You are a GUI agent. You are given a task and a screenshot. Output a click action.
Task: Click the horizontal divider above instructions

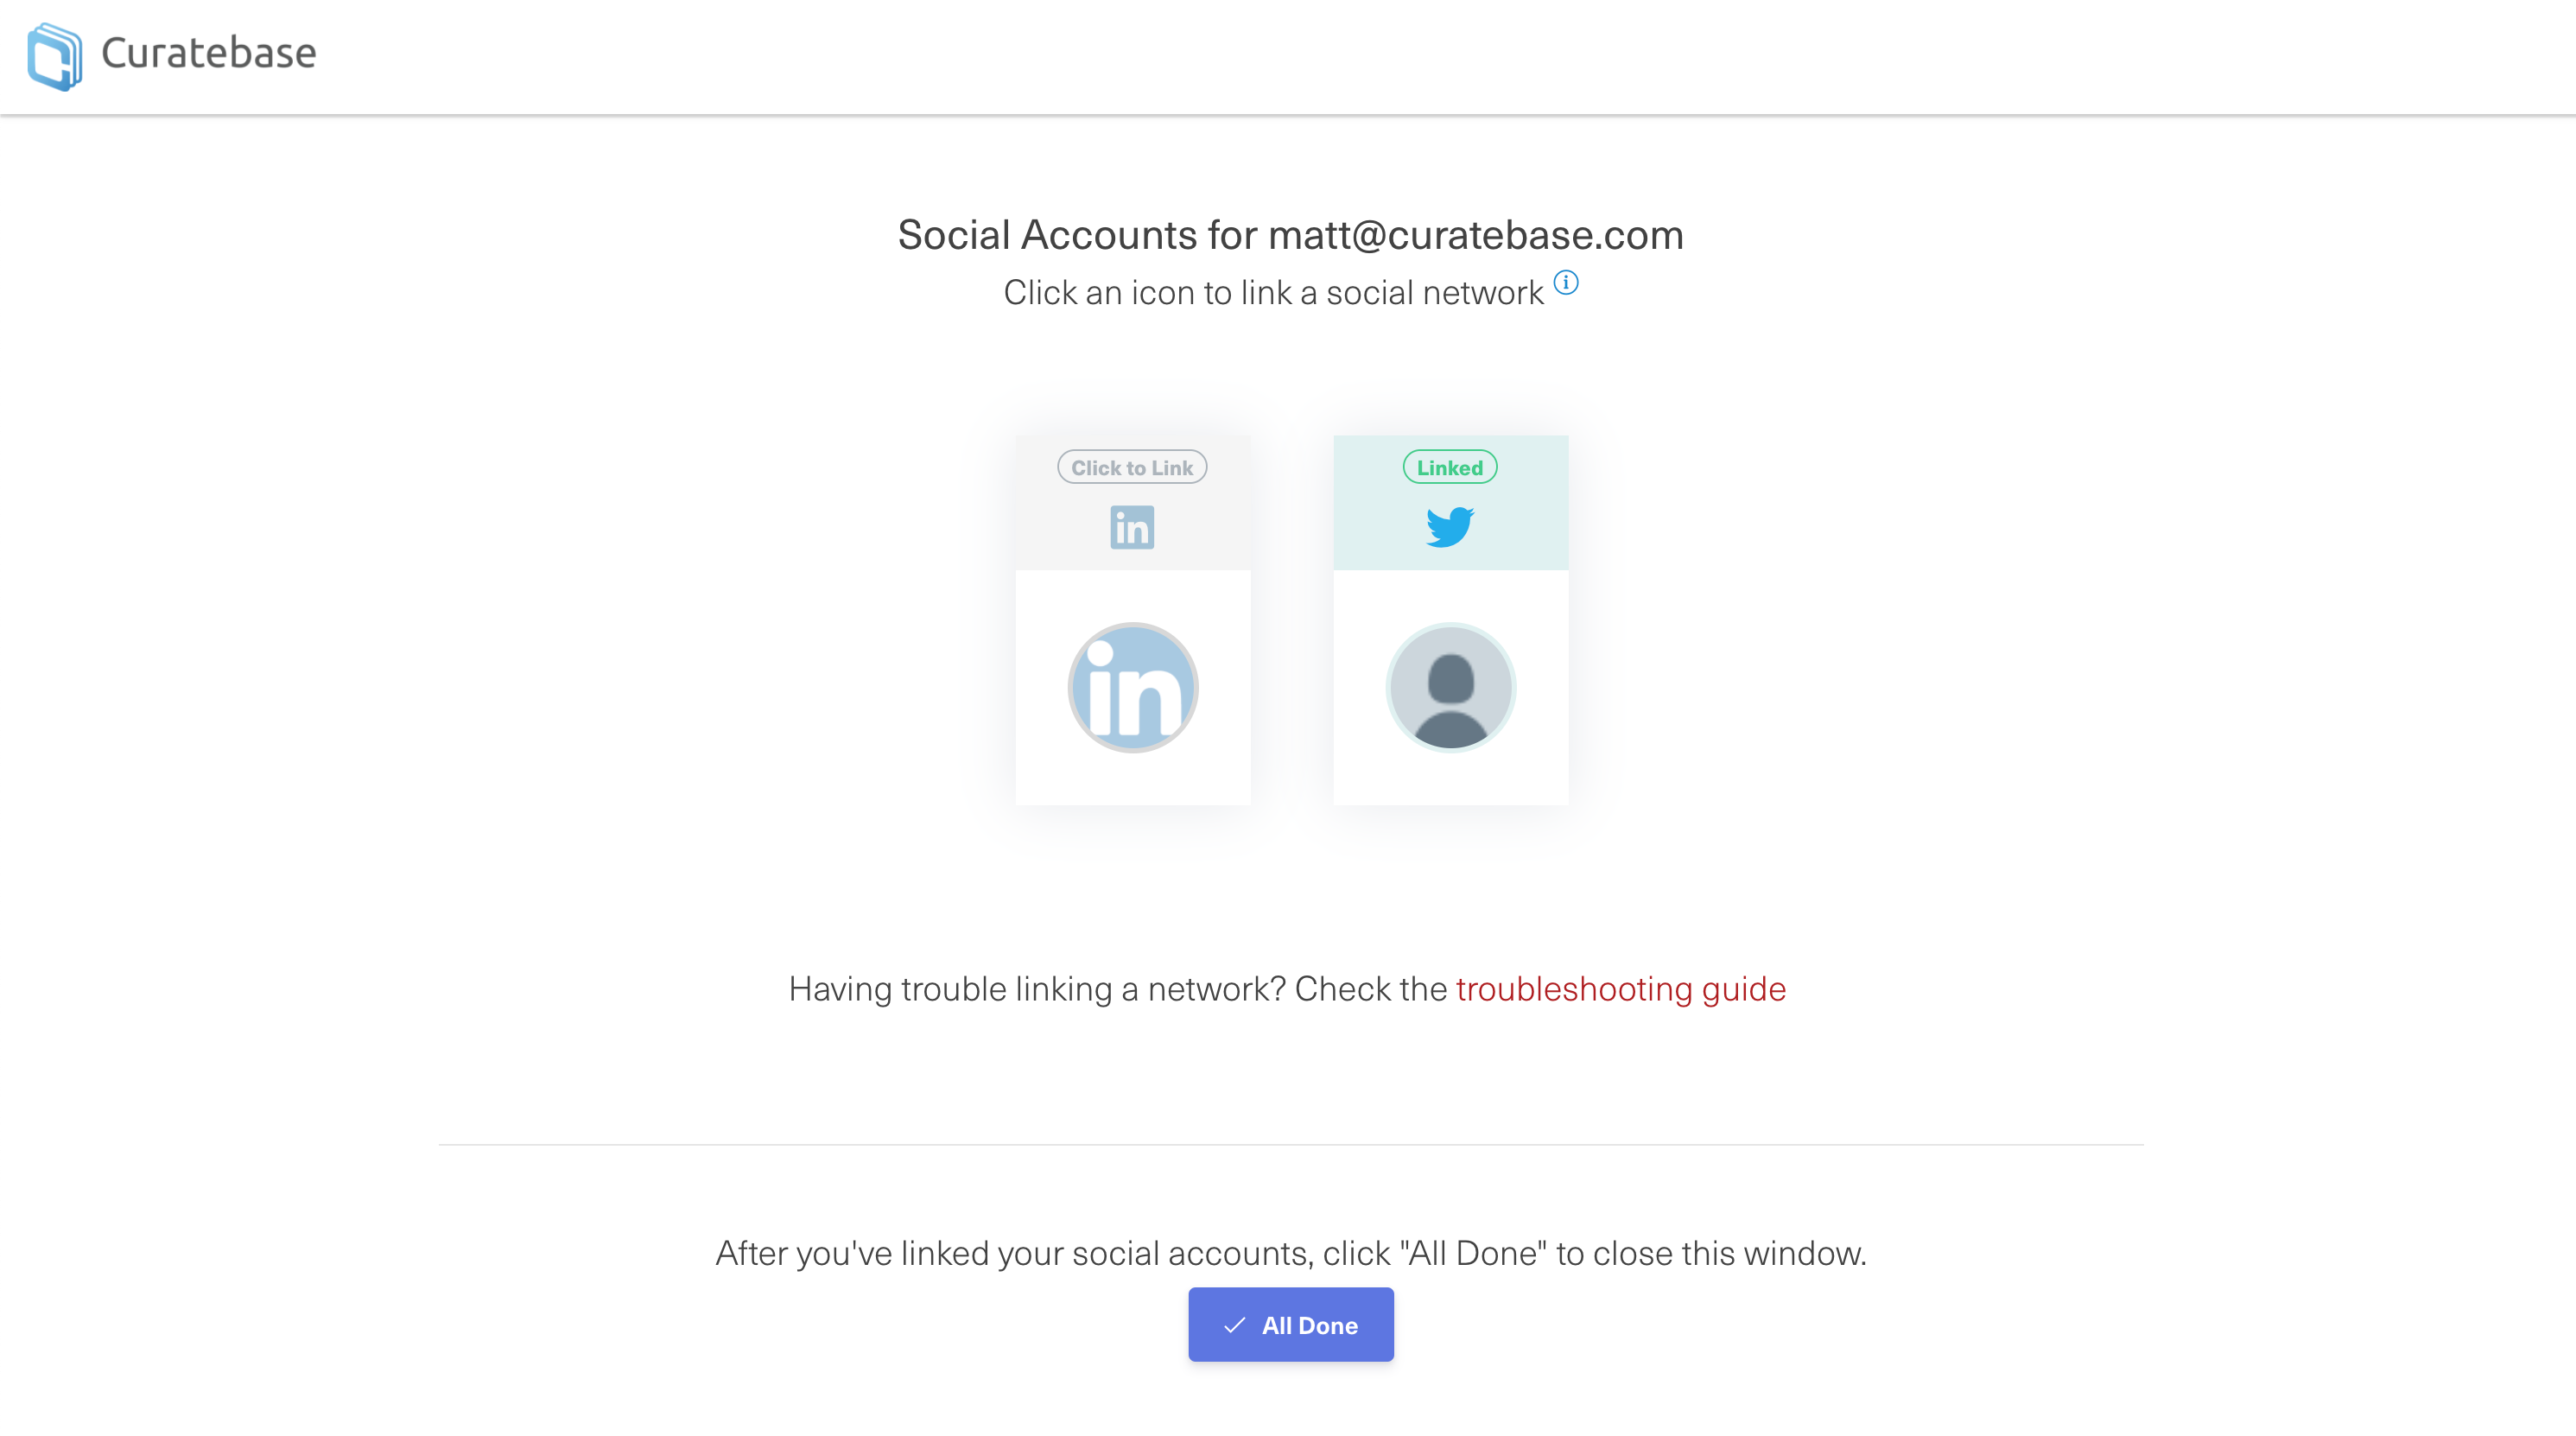(1291, 1145)
